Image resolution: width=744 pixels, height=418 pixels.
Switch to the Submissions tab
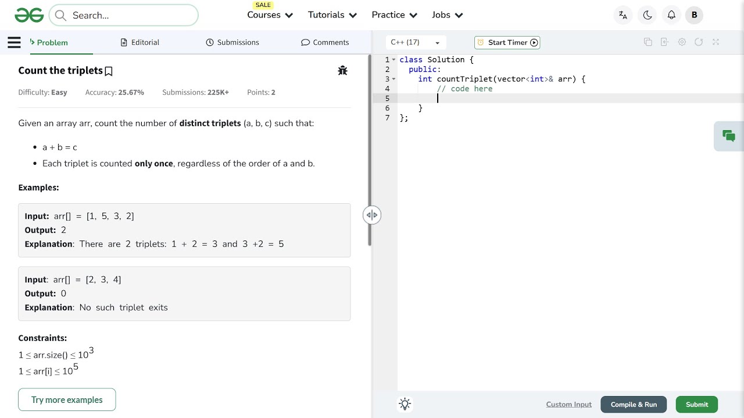[233, 42]
